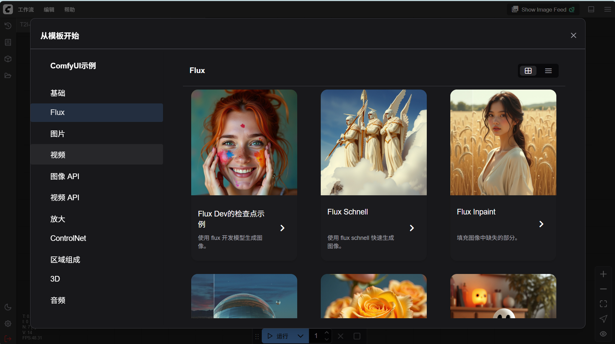Viewport: 615px width, 344px height.
Task: Open the ghost lamp template thumbnail
Action: click(x=503, y=296)
